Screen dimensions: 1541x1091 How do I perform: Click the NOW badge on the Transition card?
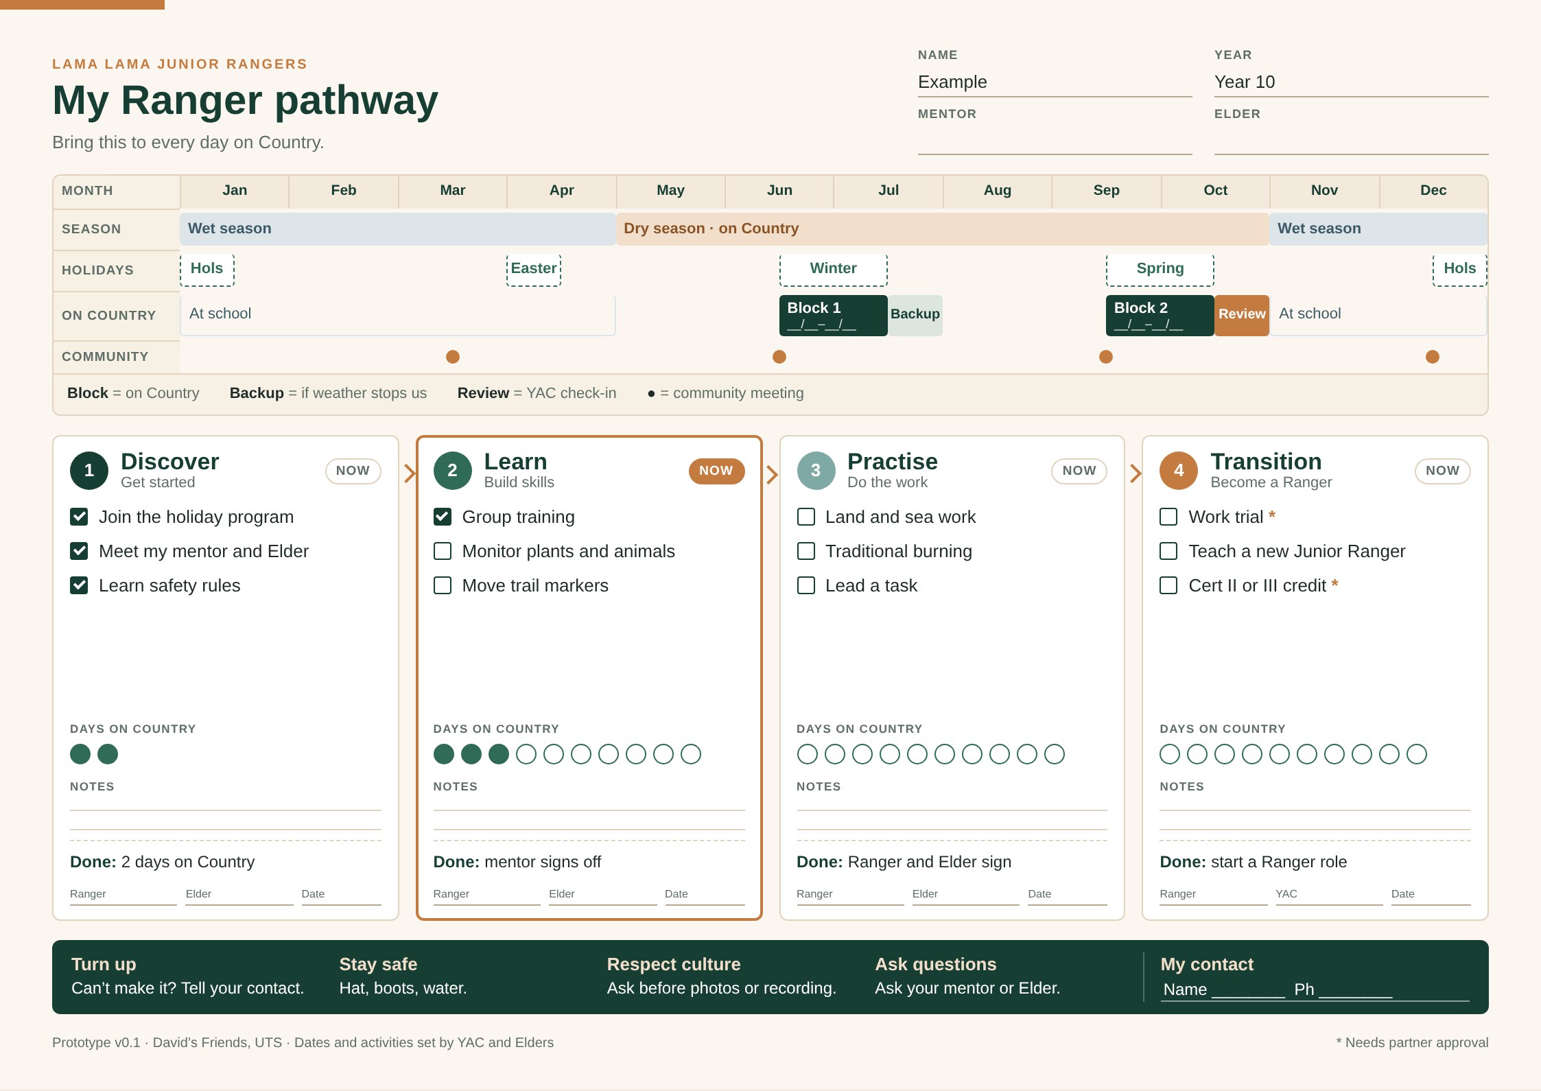(1442, 471)
